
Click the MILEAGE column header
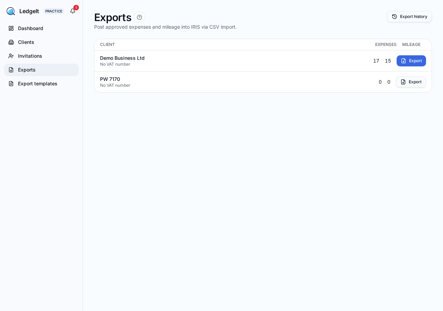click(x=411, y=45)
